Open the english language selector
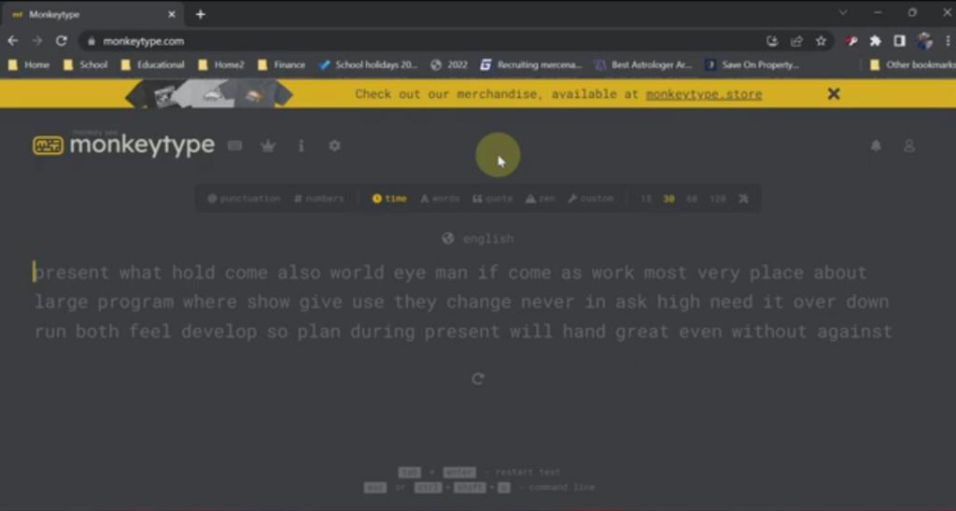 click(478, 239)
